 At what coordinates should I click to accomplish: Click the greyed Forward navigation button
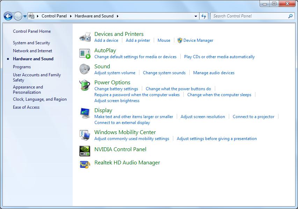pyautogui.click(x=18, y=16)
